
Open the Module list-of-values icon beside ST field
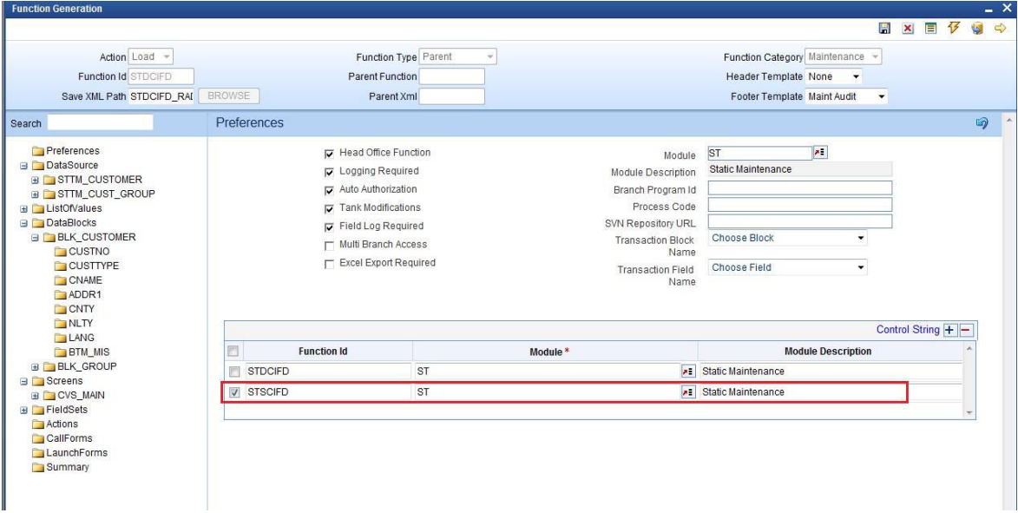click(x=821, y=153)
